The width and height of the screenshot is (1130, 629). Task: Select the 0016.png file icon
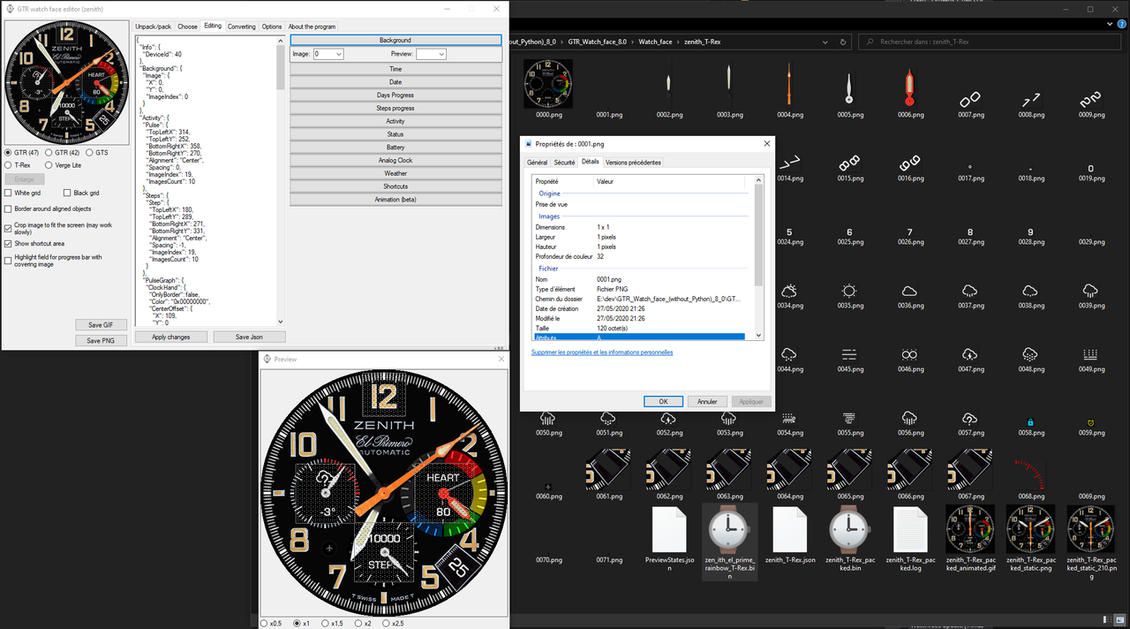point(909,163)
